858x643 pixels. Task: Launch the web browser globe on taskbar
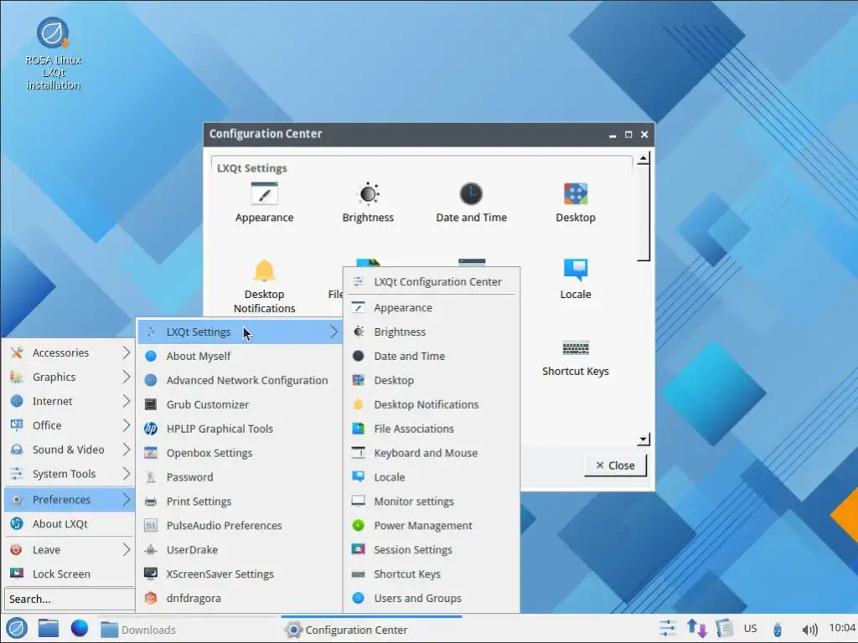tap(80, 628)
